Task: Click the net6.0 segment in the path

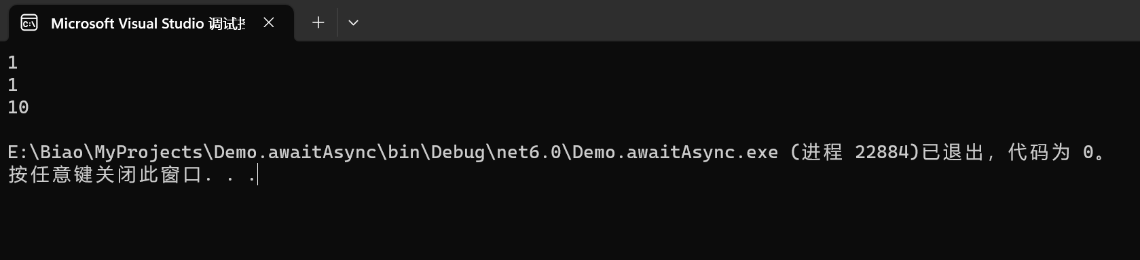Action: coord(529,152)
